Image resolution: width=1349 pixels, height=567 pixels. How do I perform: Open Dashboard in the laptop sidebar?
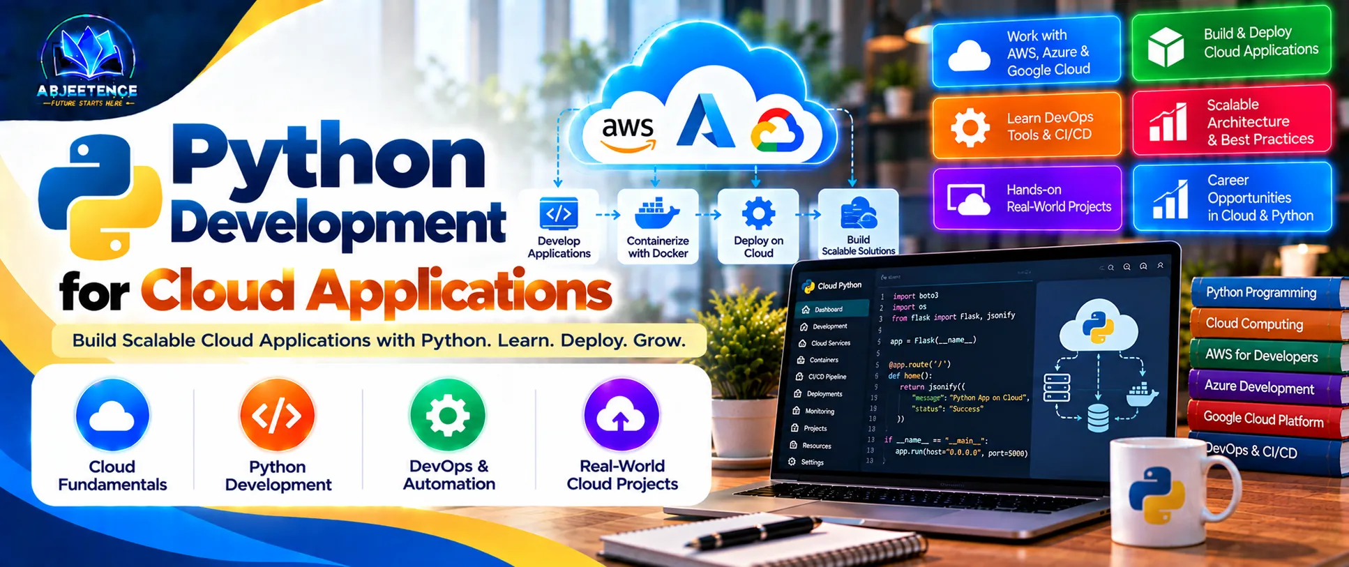[831, 309]
